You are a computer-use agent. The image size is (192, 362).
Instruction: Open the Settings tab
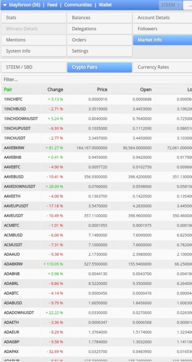[x=99, y=51]
